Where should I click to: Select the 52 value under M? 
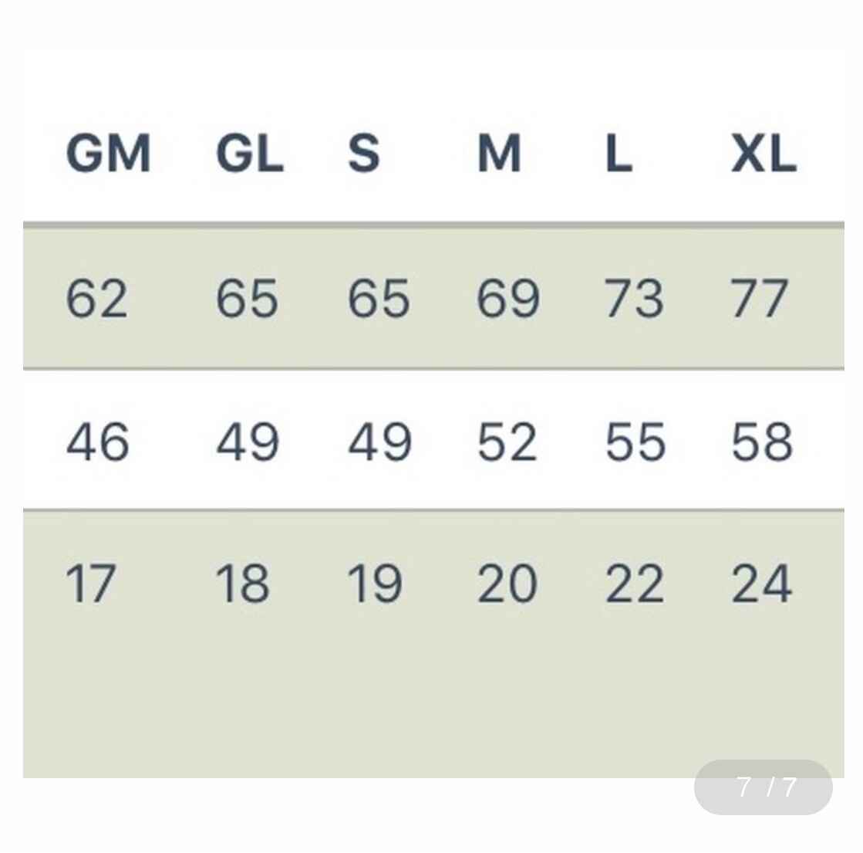[x=507, y=442]
